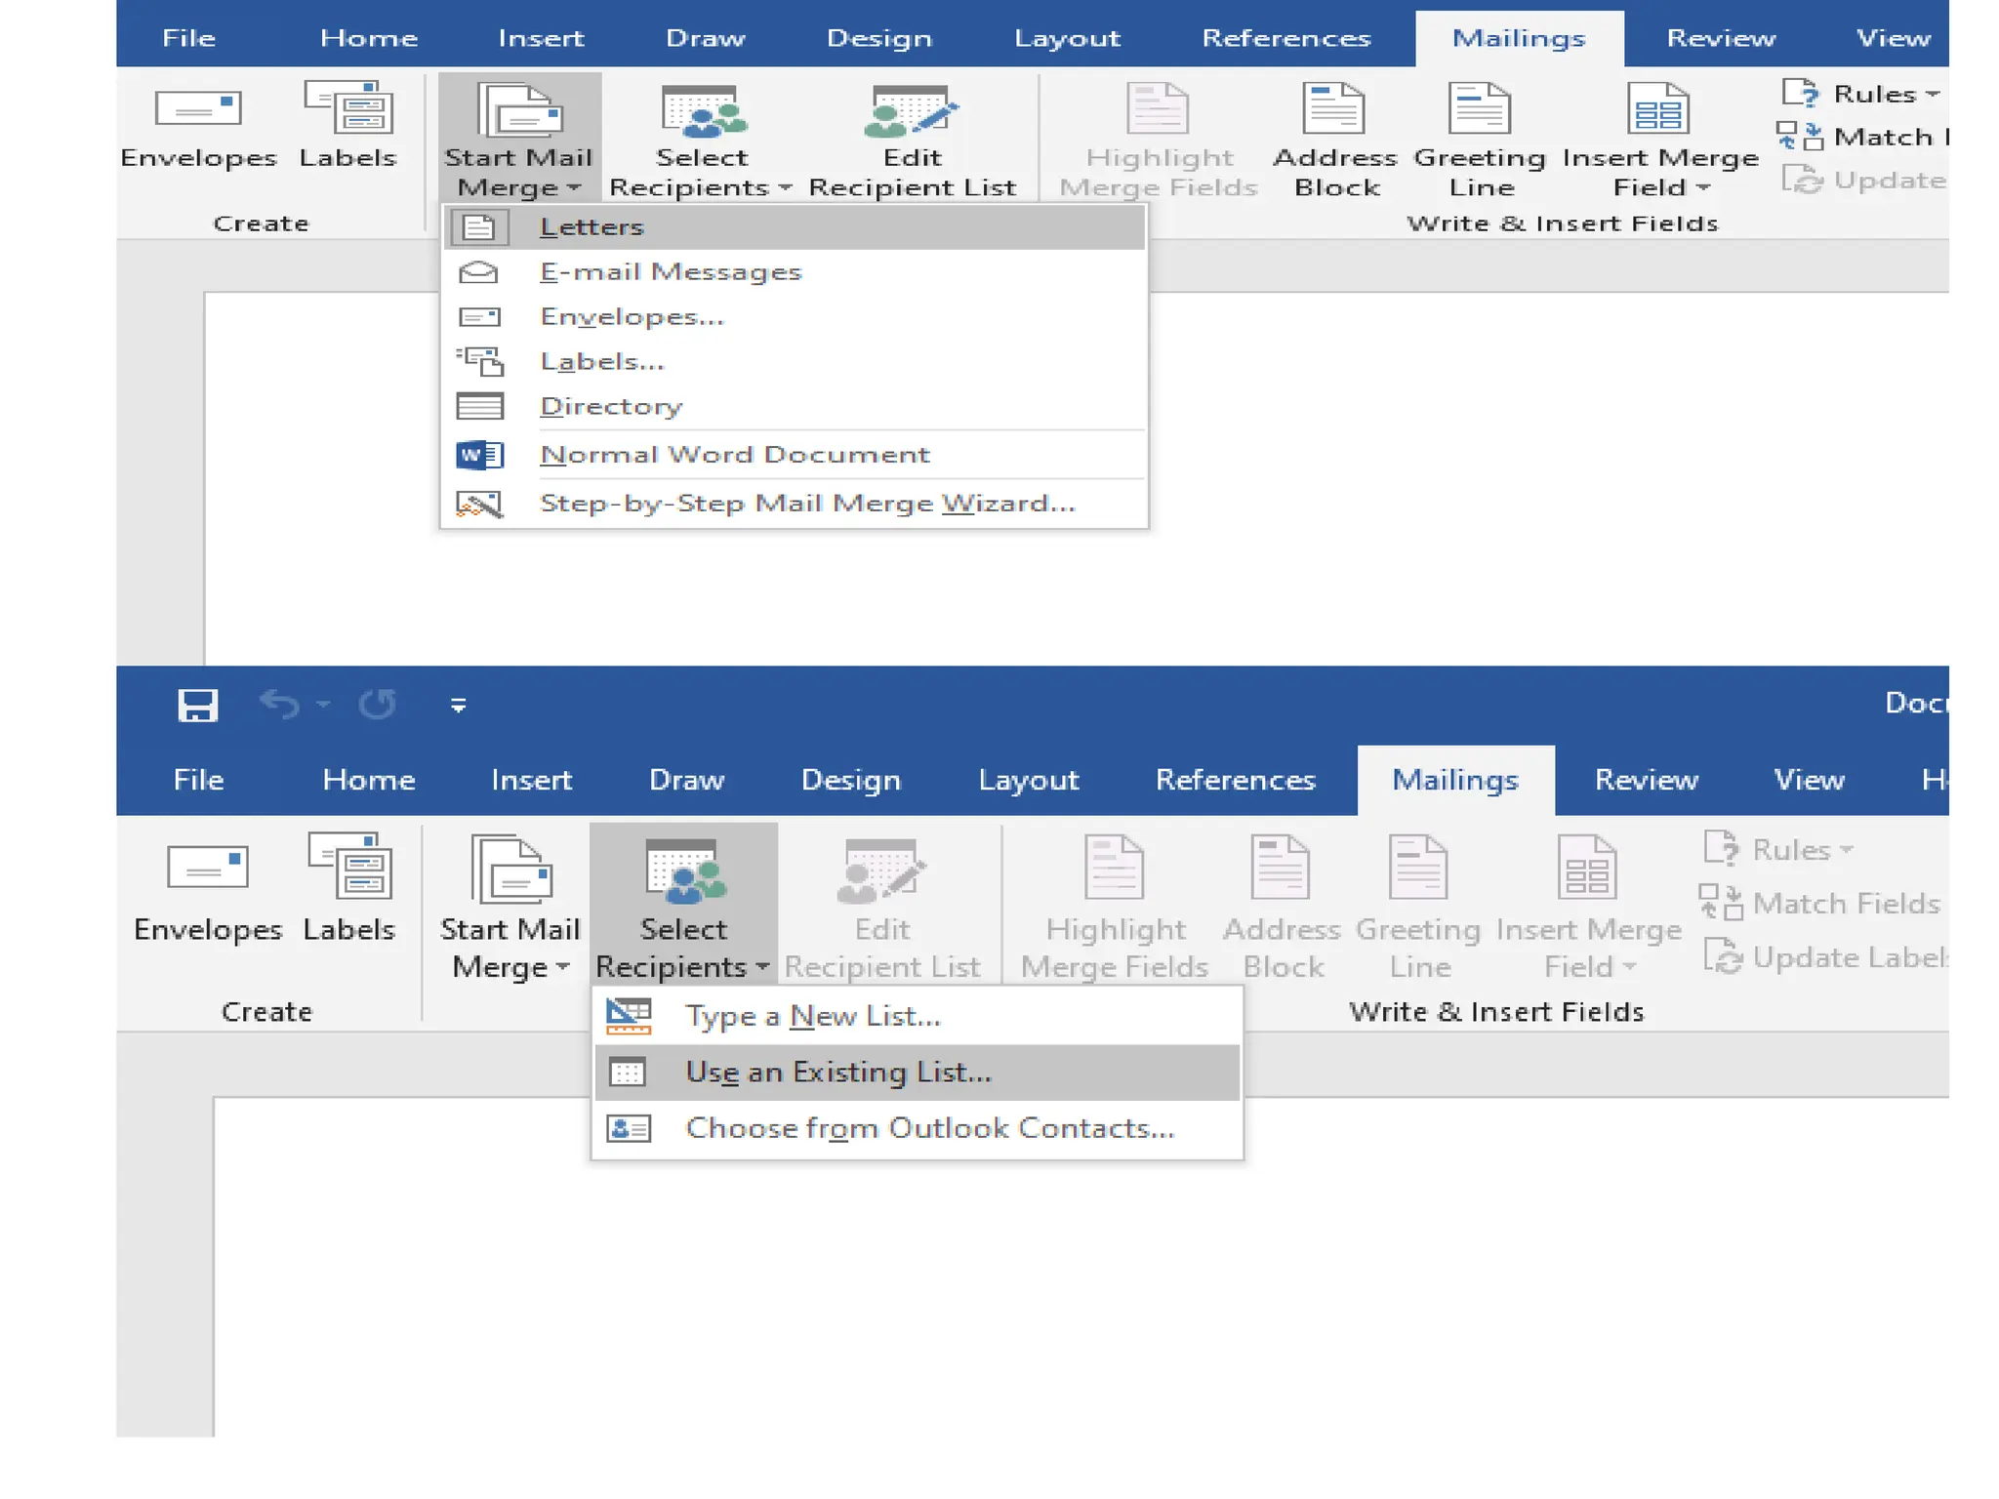Launch Step-by-Step Mail Merge Wizard
This screenshot has width=1999, height=1499.
806,504
